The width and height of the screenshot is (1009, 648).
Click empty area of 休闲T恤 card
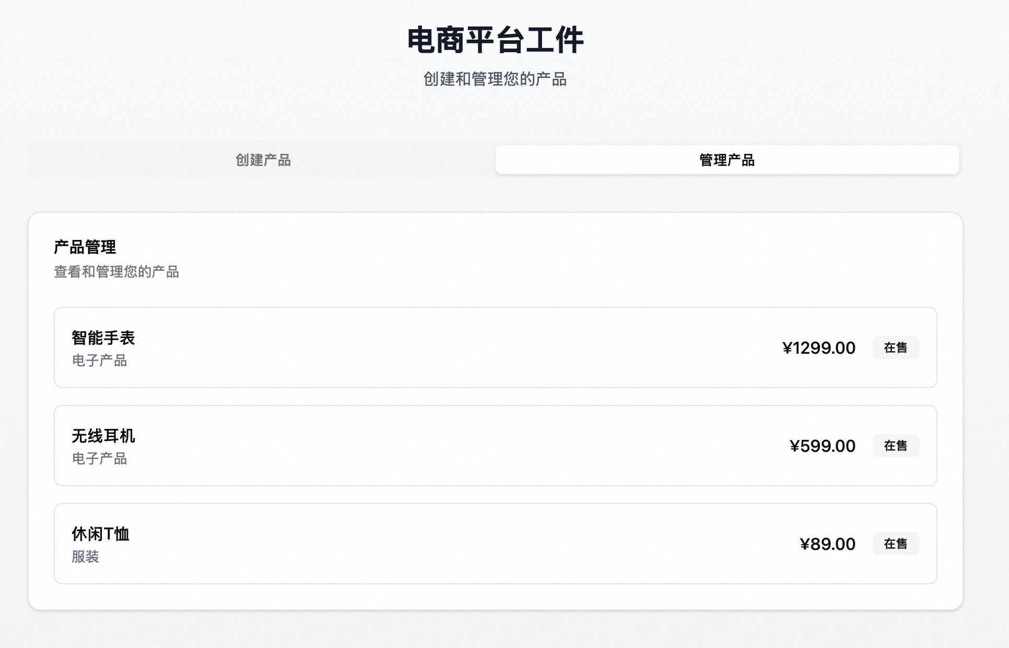pyautogui.click(x=444, y=544)
